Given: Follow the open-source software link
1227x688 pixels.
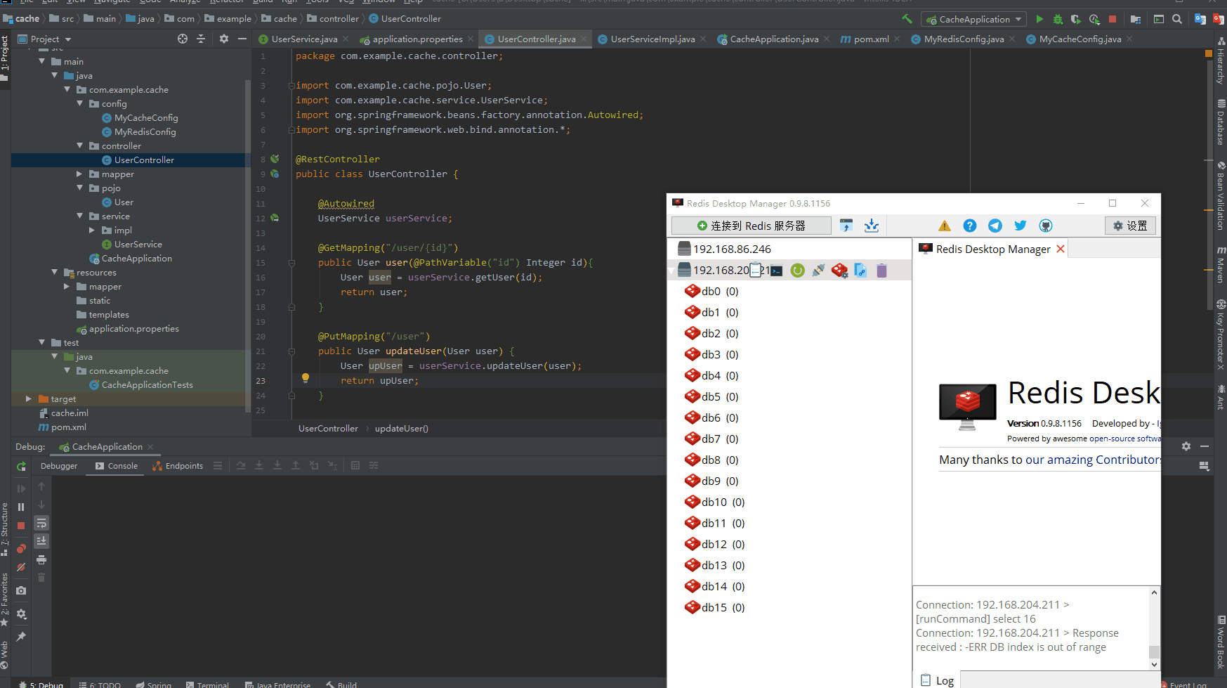Looking at the screenshot, I should click(1124, 439).
